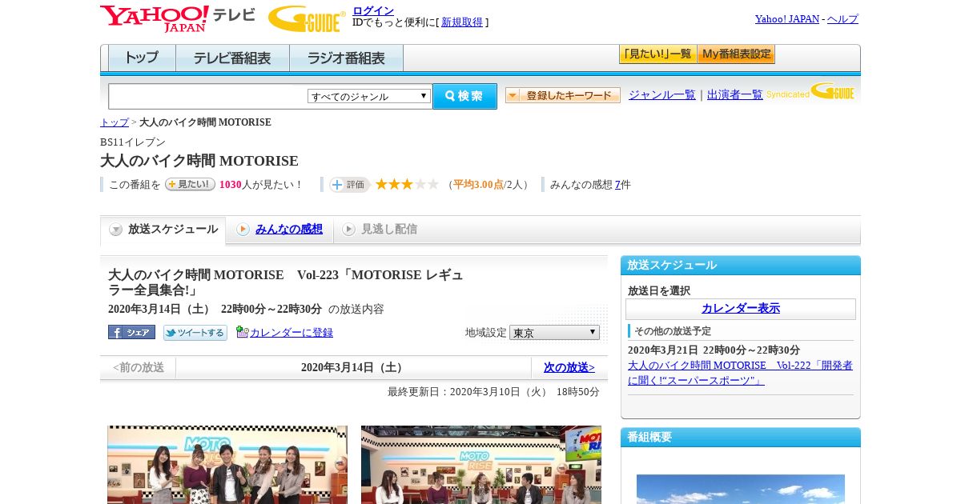Click the 番組概要 panel header
The width and height of the screenshot is (961, 504).
[741, 437]
